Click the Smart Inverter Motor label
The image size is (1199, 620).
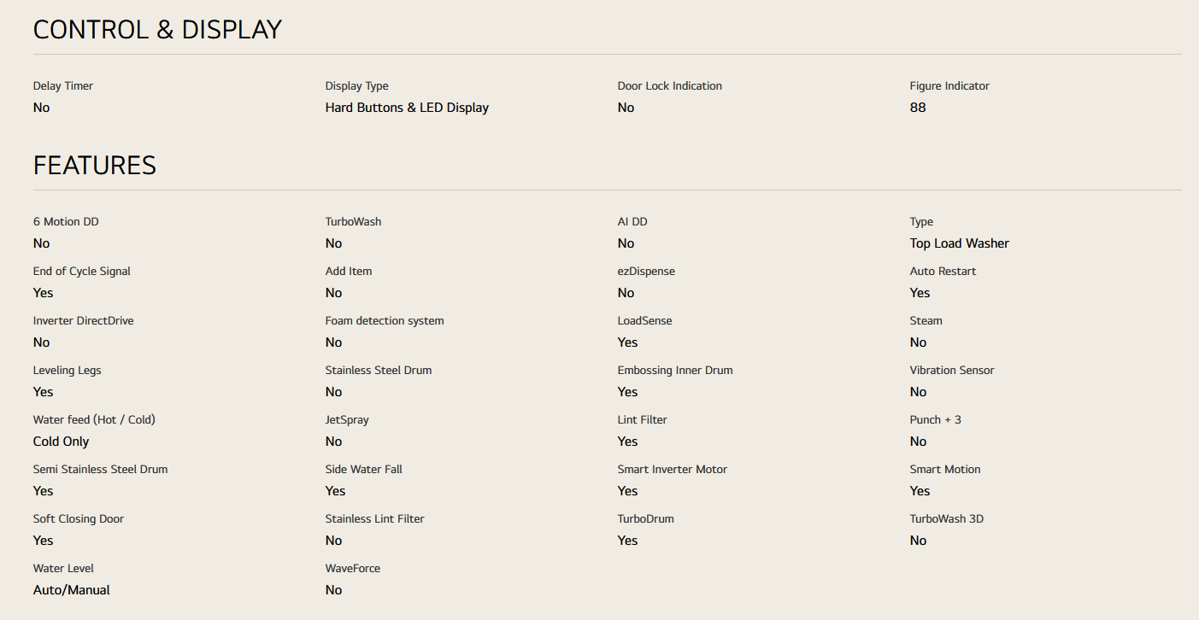coord(672,470)
